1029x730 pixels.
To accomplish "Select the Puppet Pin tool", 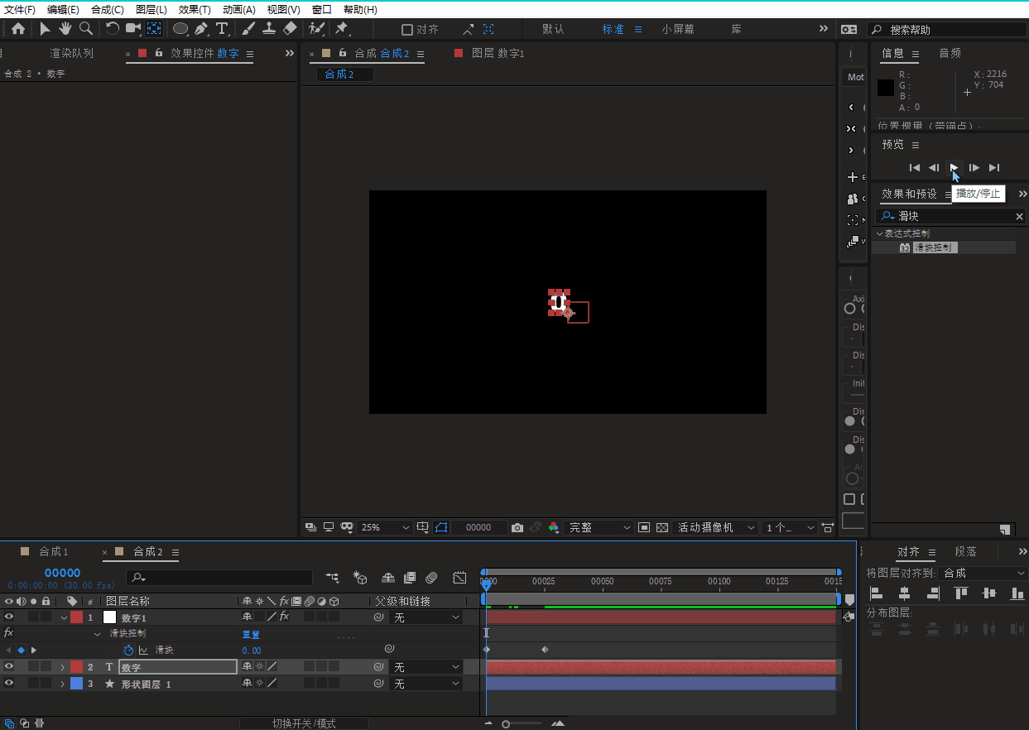I will [x=340, y=29].
